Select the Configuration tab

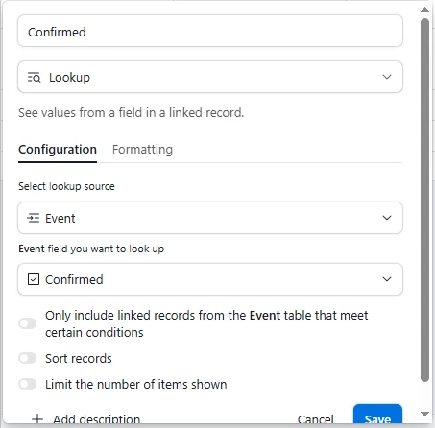[x=58, y=150]
